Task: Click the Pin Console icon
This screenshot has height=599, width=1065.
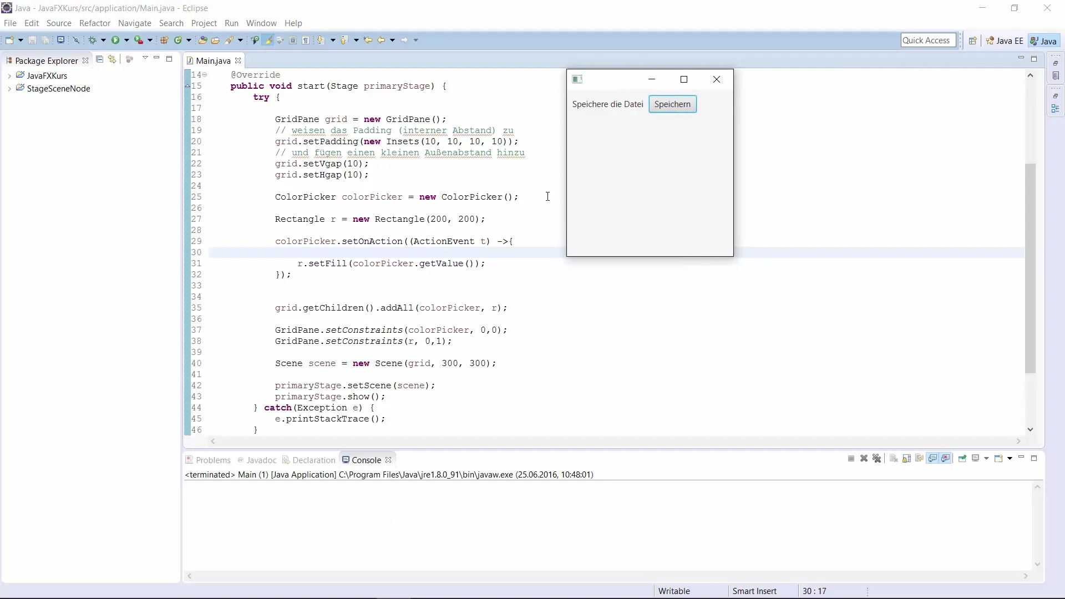Action: pos(962,459)
